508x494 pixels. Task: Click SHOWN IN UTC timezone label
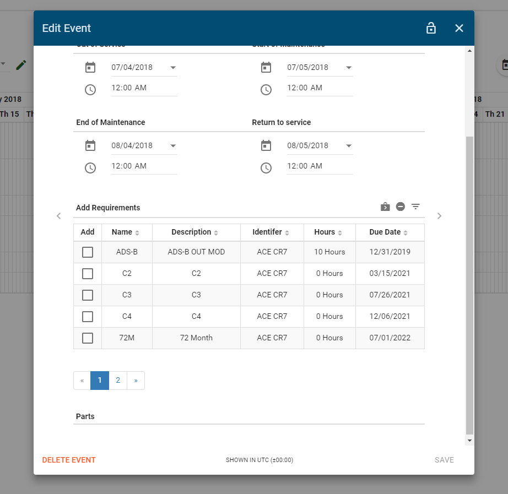pyautogui.click(x=260, y=460)
